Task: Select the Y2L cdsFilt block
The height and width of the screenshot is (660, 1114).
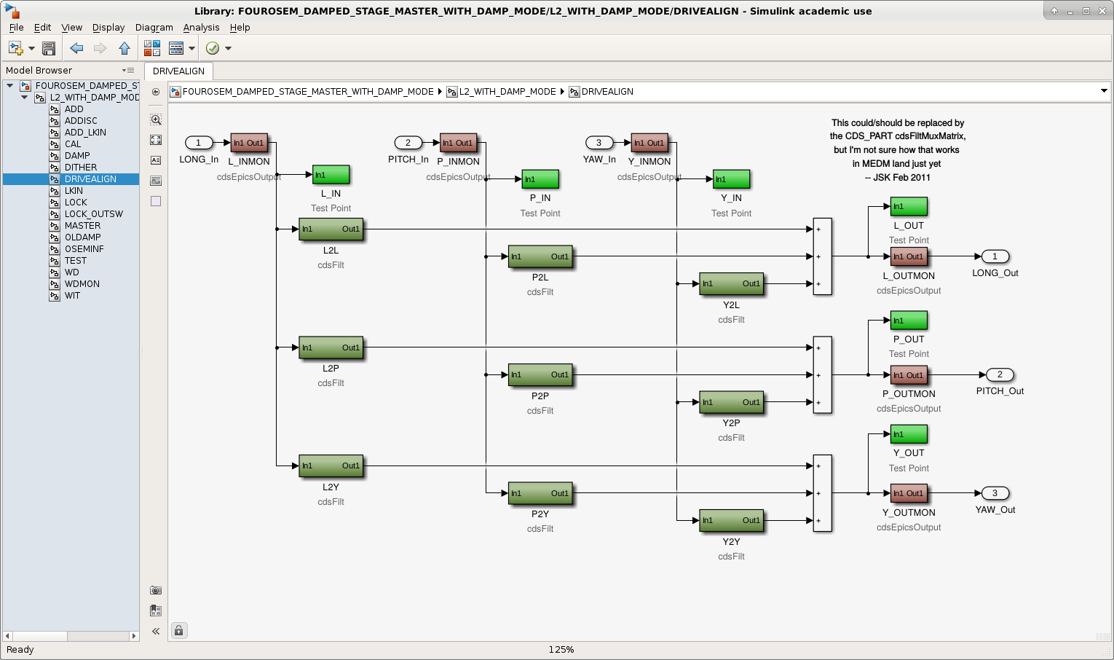Action: coord(731,283)
